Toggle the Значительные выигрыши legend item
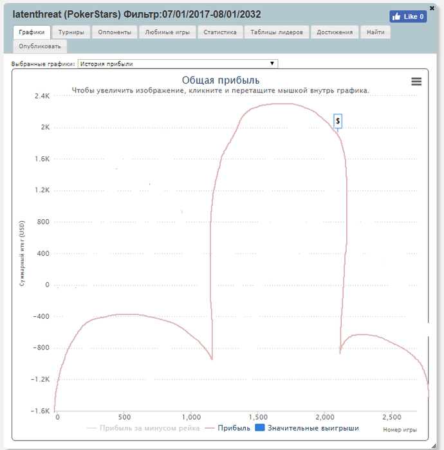Image resolution: width=444 pixels, height=450 pixels. (x=307, y=428)
